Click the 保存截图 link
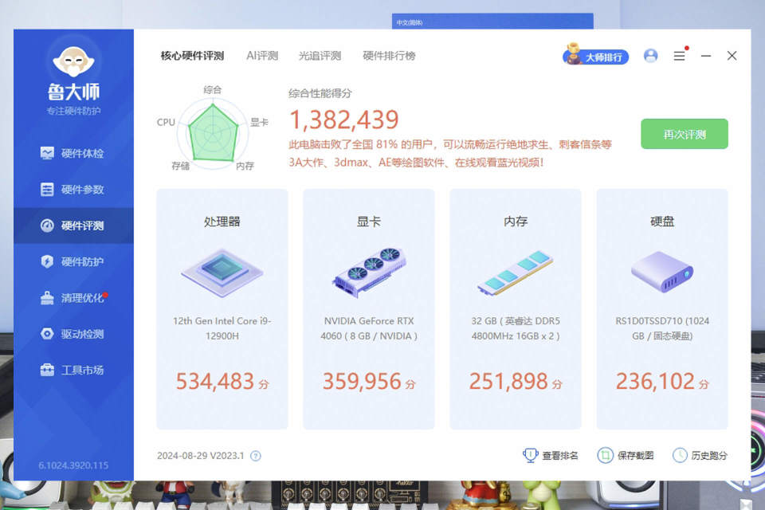Viewport: 765px width, 510px height. coord(635,455)
